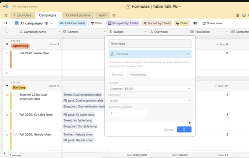
Task: Cancel the field edit dialog
Action: 168,130
